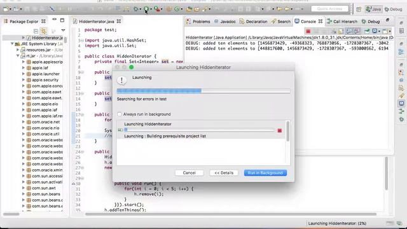Close the Package Explorer tab
The width and height of the screenshot is (407, 229).
point(44,21)
